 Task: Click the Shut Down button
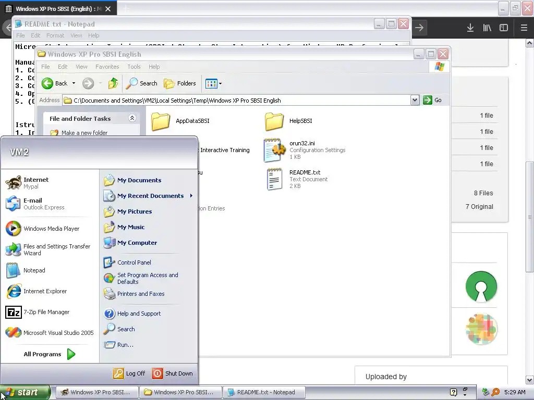[173, 373]
